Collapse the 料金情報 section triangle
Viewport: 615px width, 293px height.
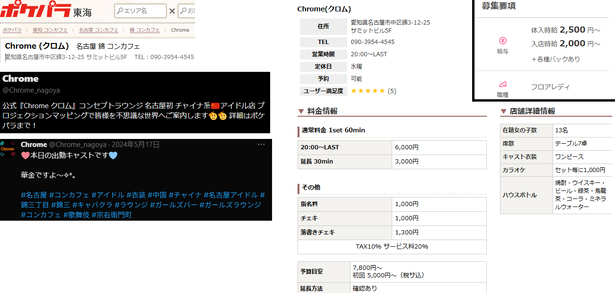(301, 112)
